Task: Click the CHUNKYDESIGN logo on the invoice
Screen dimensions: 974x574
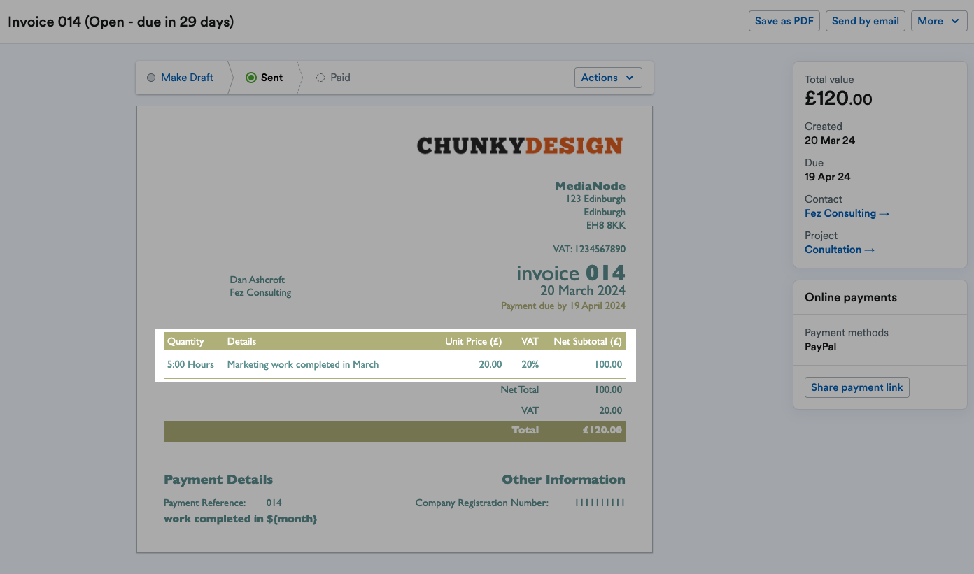Action: coord(520,145)
